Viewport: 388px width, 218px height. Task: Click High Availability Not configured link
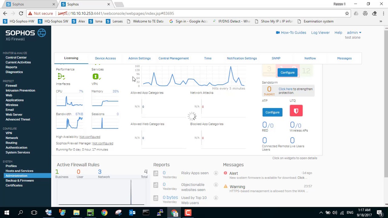click(90, 137)
